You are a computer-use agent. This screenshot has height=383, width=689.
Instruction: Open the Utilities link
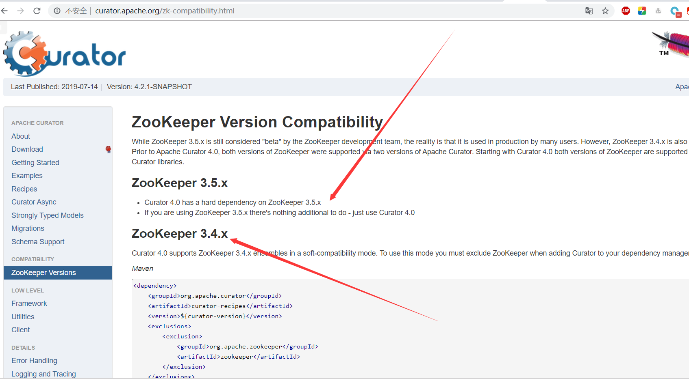[23, 317]
